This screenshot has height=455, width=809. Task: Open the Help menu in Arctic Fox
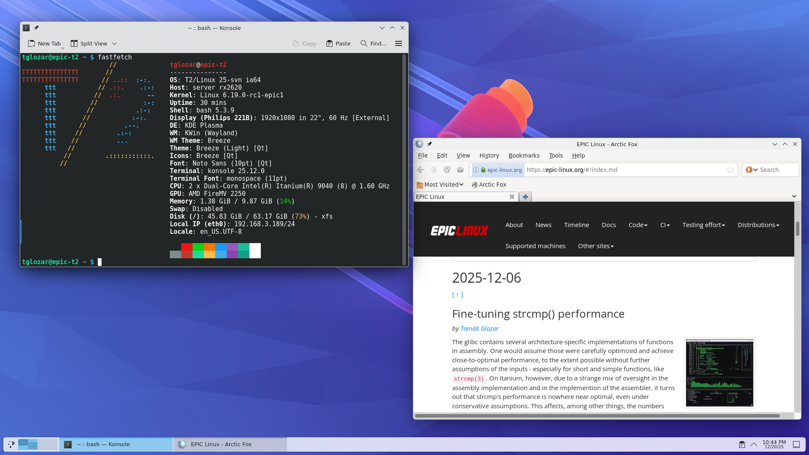pos(579,155)
